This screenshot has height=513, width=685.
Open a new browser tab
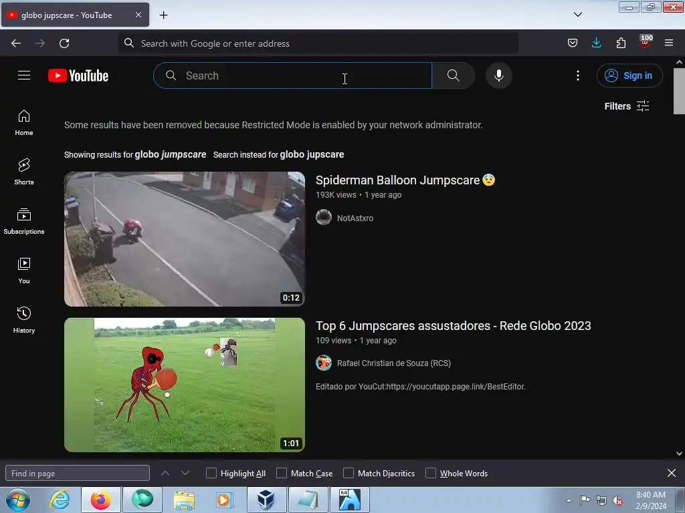tap(163, 15)
